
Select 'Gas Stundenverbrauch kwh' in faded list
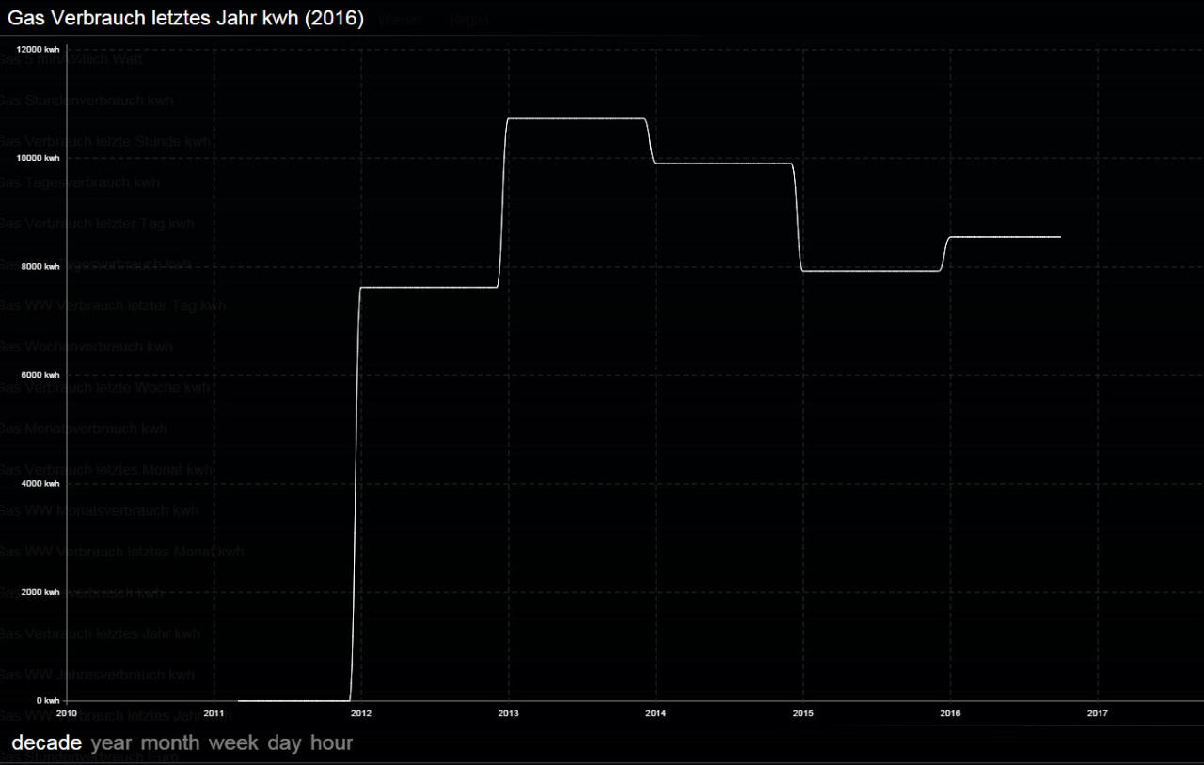pos(87,101)
